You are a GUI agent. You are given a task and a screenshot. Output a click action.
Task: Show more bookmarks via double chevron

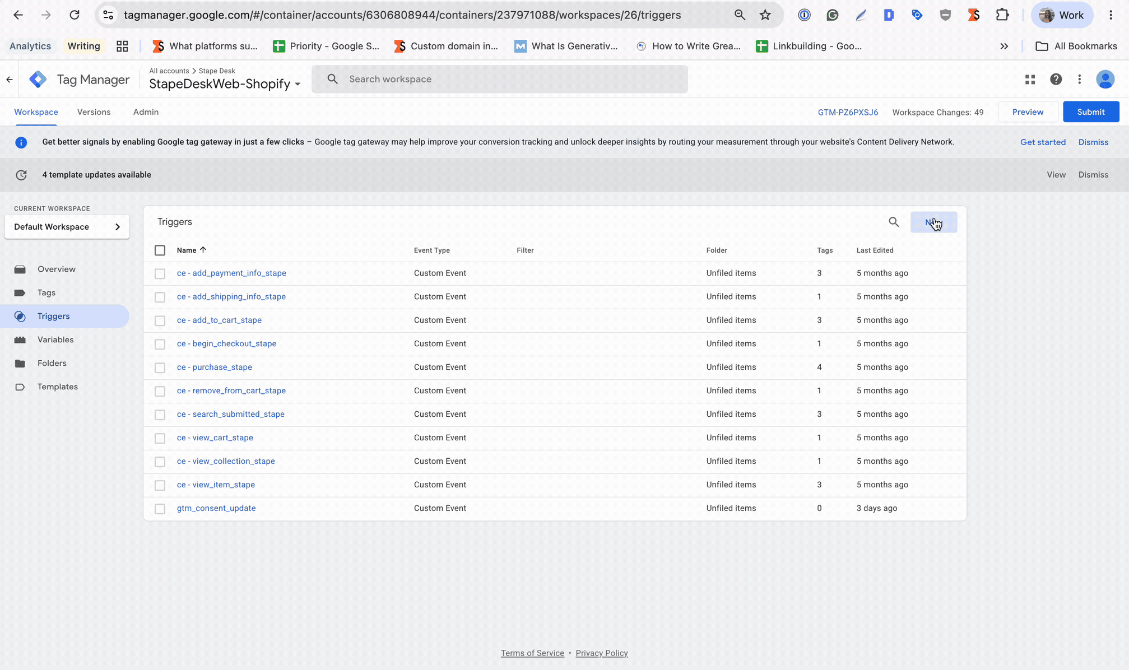[1004, 46]
